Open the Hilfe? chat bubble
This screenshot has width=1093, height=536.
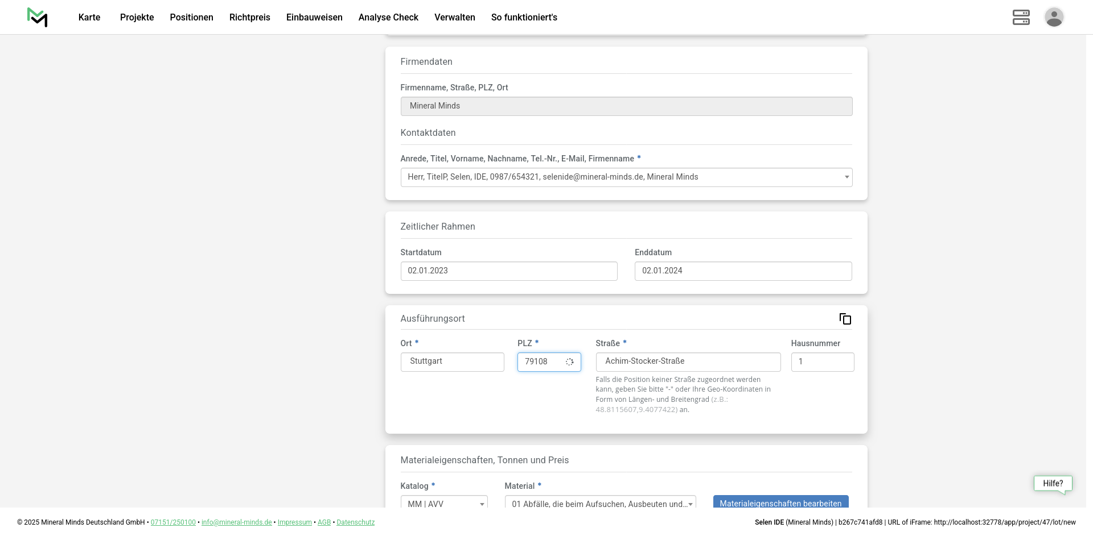(x=1053, y=484)
